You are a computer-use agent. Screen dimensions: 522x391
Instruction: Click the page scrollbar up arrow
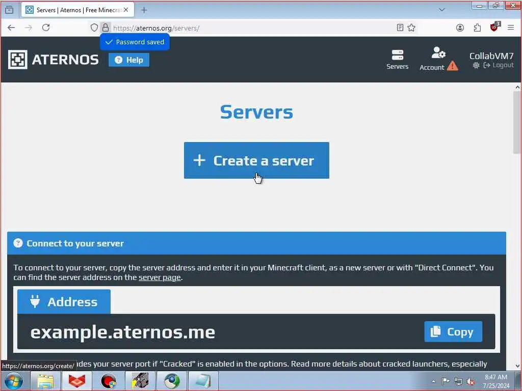517,87
